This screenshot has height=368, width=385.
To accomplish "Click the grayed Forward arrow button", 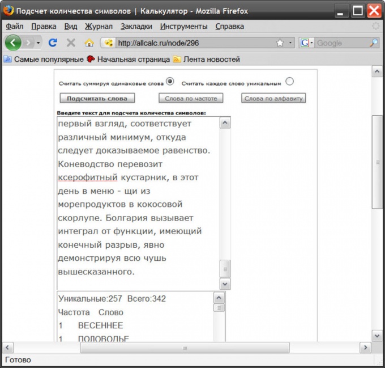I will (x=28, y=43).
